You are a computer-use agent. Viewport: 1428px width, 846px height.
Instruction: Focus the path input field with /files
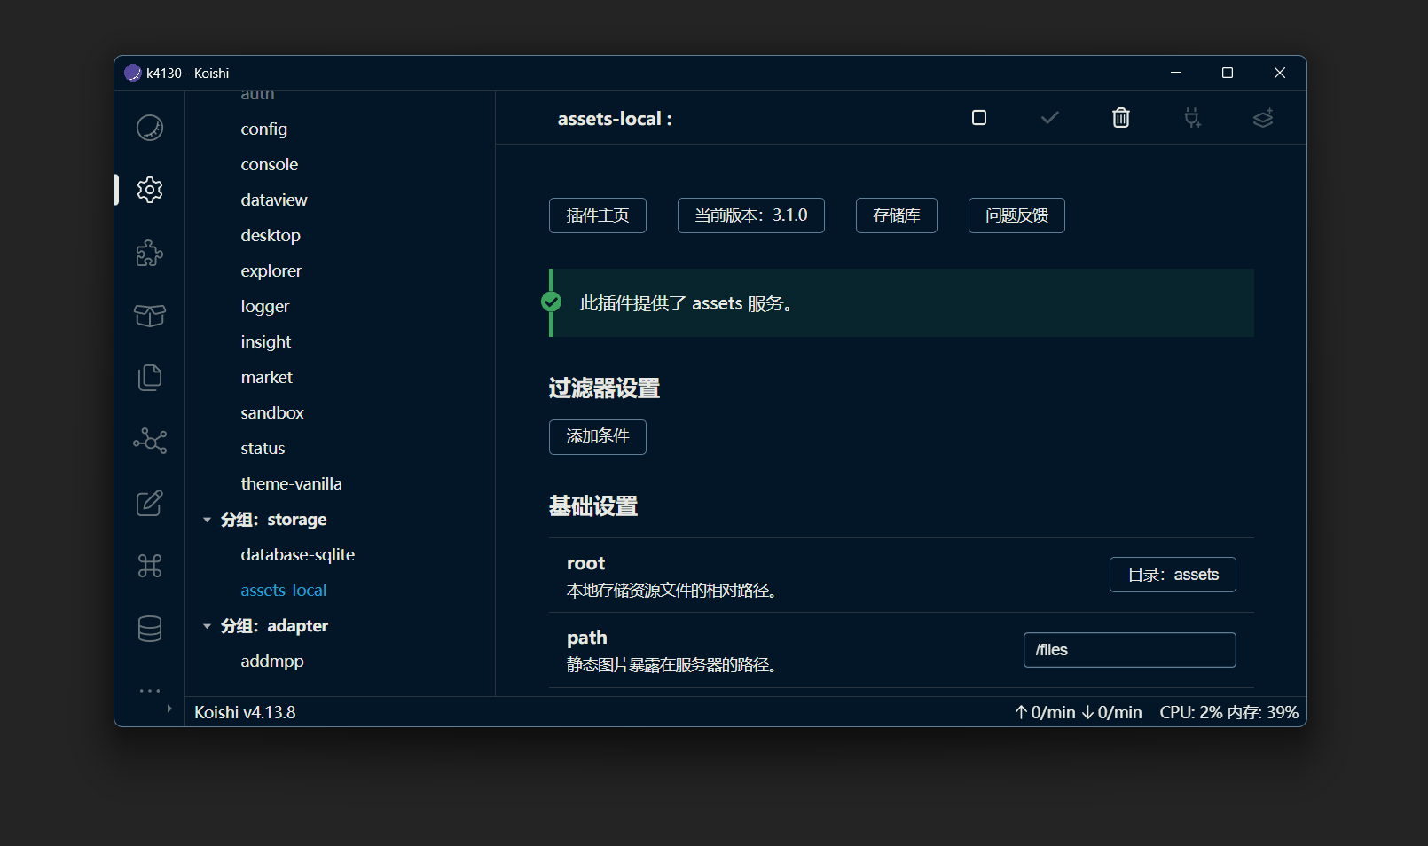(1130, 650)
